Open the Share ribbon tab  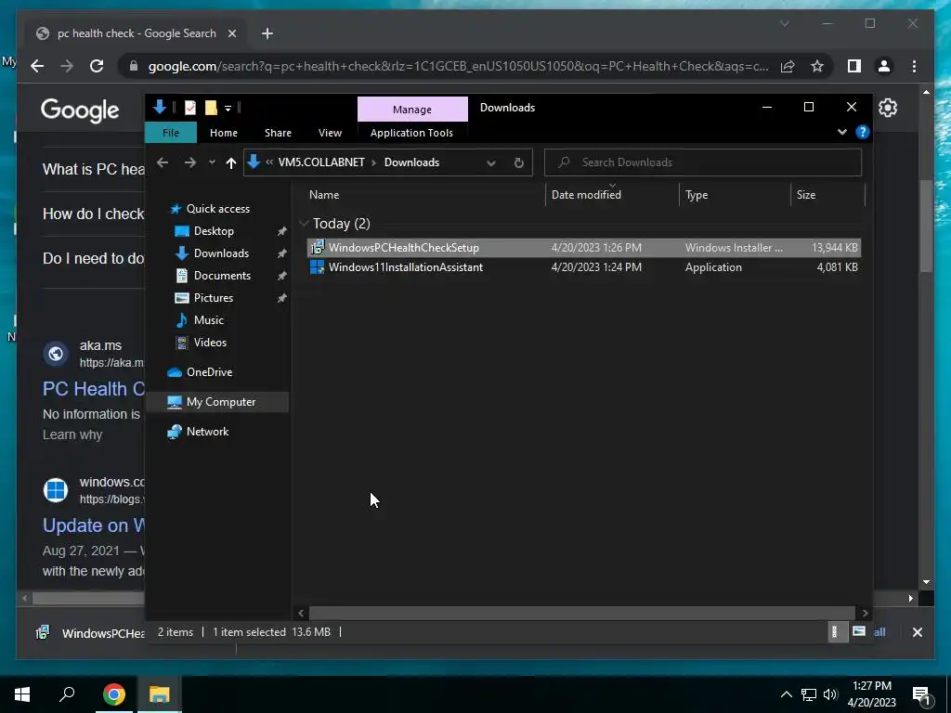[278, 133]
